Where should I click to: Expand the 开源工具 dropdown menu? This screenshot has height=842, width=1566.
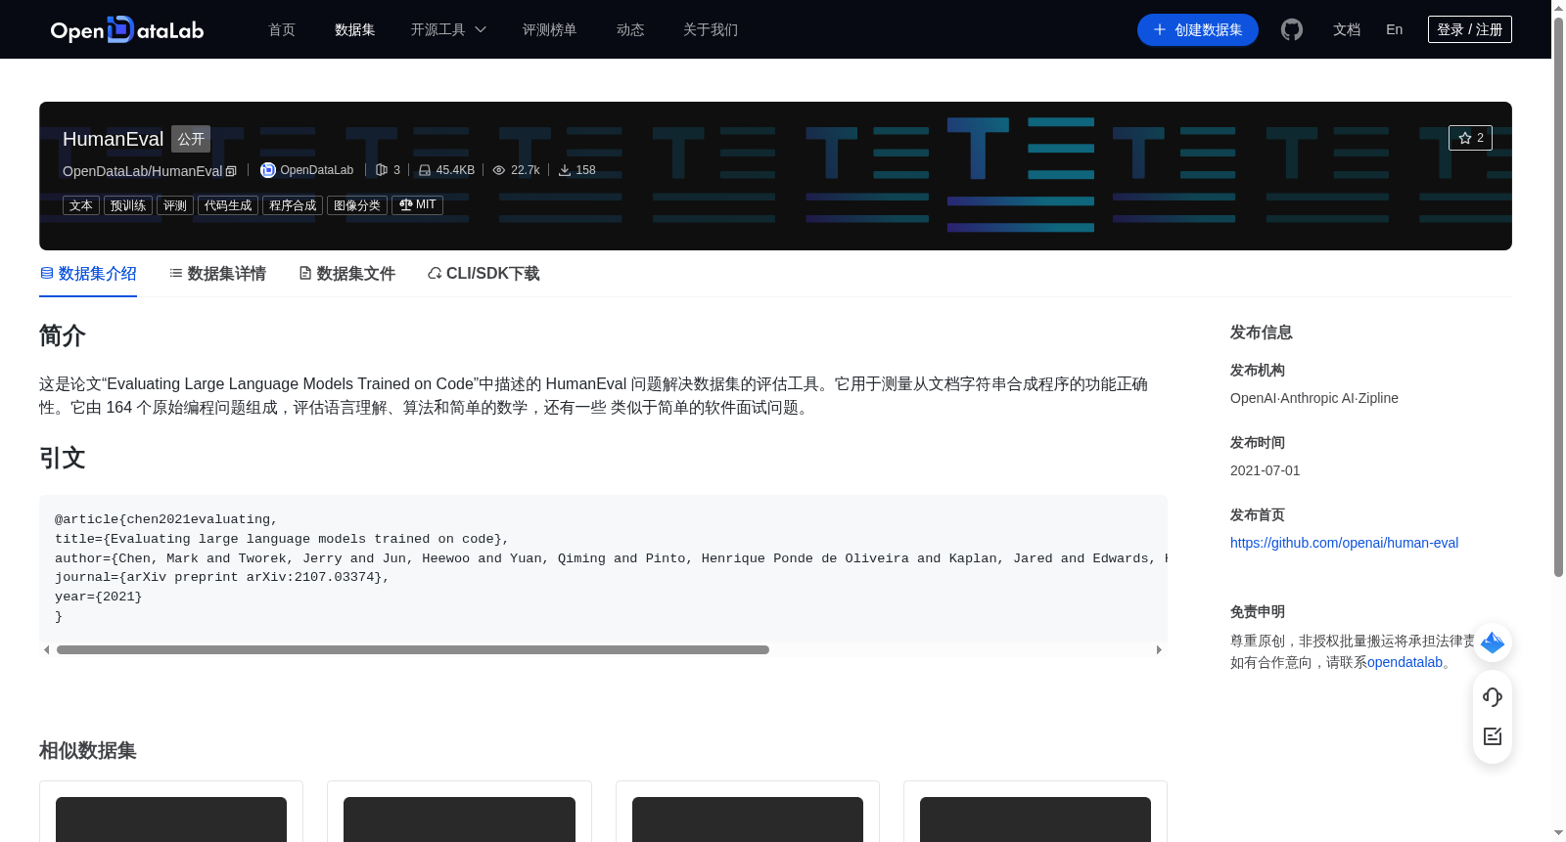pyautogui.click(x=448, y=29)
